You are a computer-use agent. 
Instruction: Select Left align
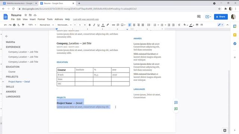(x=130, y=25)
